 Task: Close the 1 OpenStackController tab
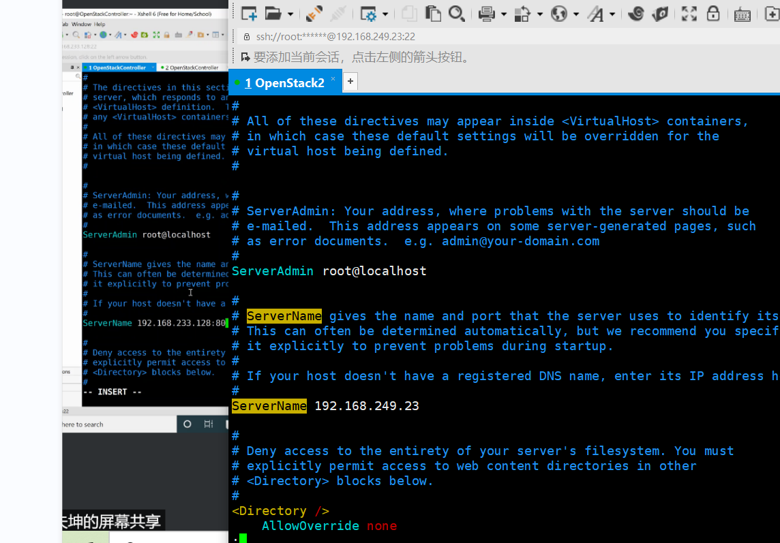(x=153, y=66)
